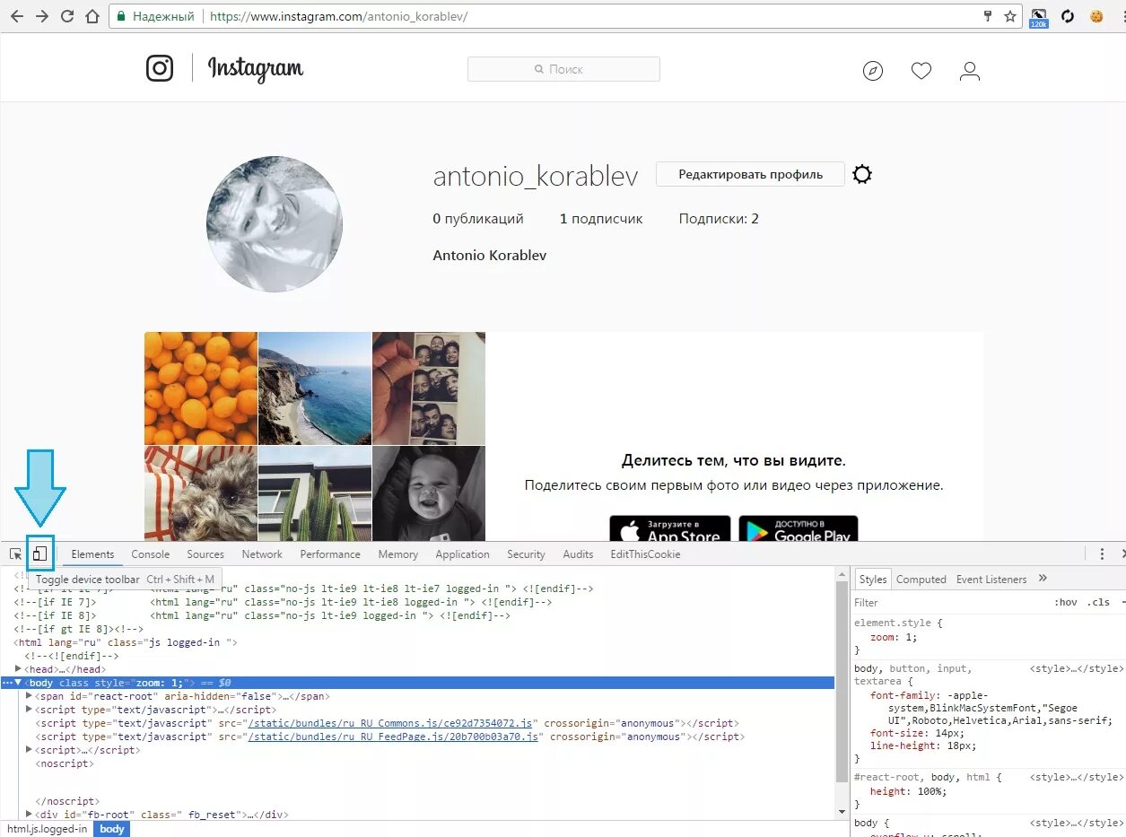Go to the browser home page icon
This screenshot has height=837, width=1126.
[92, 16]
